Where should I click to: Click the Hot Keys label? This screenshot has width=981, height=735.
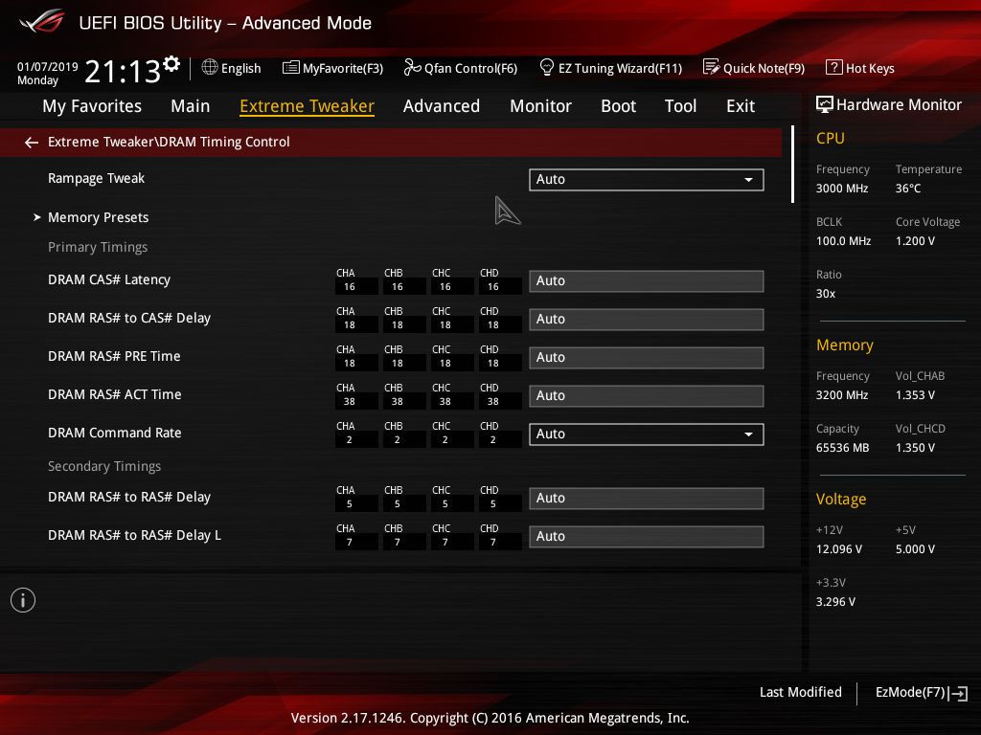(870, 68)
